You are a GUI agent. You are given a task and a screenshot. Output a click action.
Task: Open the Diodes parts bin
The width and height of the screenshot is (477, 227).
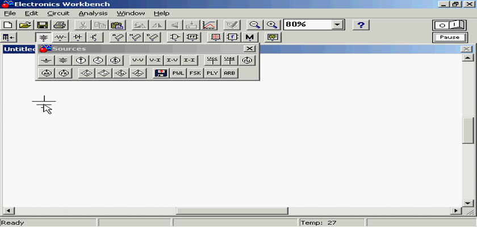pos(78,37)
